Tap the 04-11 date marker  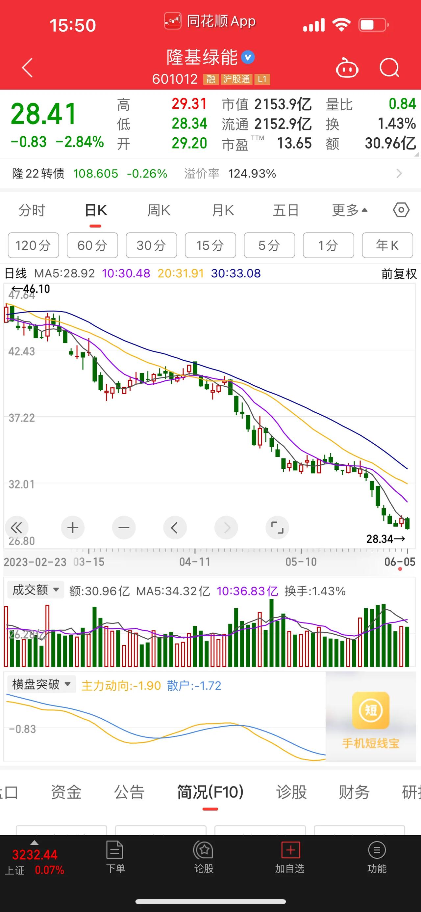coord(195,562)
